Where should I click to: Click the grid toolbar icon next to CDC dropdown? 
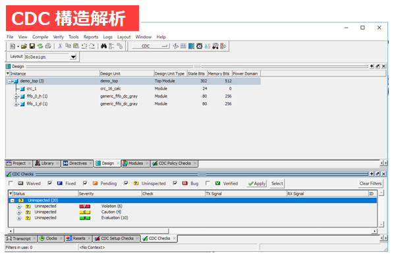pyautogui.click(x=183, y=46)
